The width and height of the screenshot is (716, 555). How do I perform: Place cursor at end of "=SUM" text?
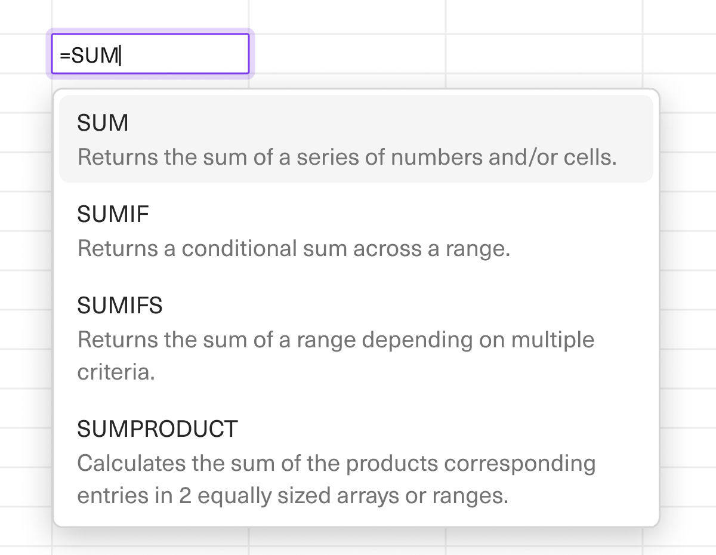[120, 55]
